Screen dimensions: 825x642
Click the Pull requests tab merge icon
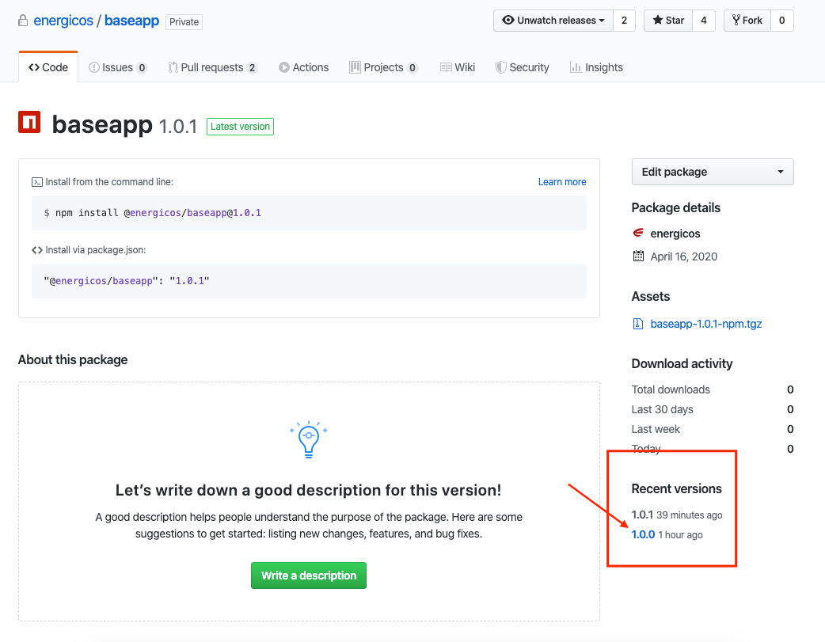tap(173, 67)
